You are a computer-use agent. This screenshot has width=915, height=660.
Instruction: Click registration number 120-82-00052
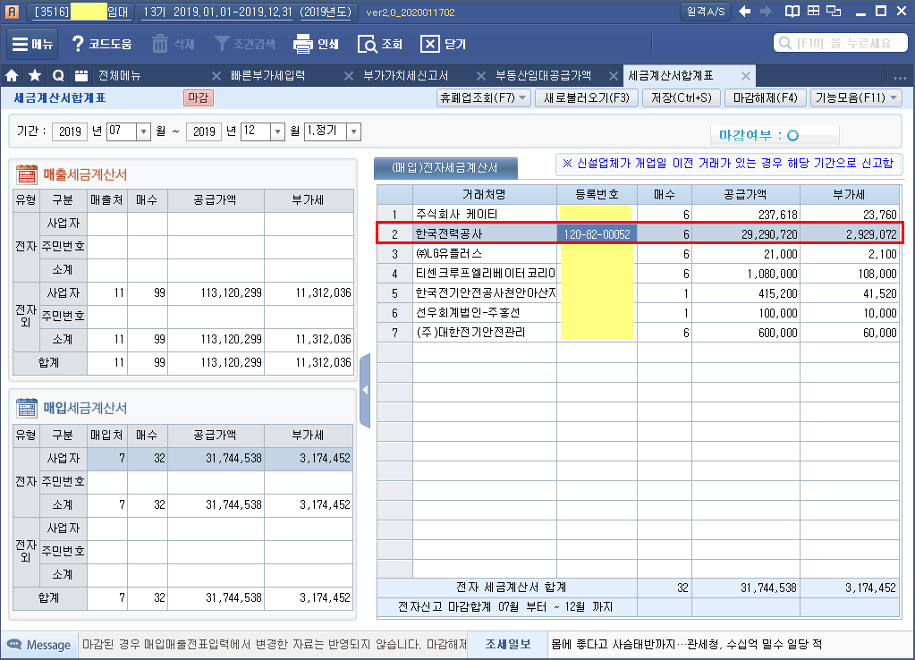597,234
